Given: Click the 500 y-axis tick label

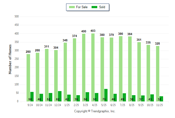Looking at the screenshot, I should tap(16, 17).
